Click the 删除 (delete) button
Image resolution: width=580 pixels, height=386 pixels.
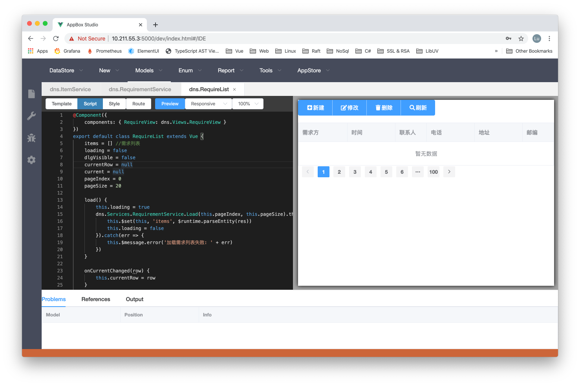384,108
